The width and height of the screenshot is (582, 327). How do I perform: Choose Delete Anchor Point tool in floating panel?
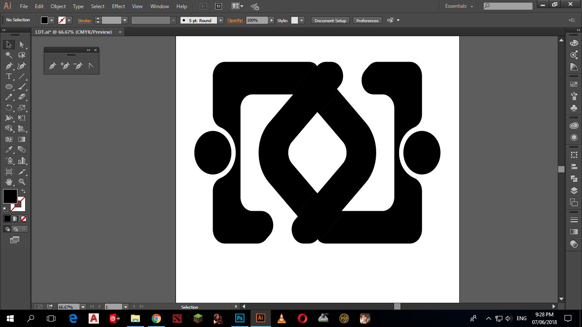click(78, 66)
